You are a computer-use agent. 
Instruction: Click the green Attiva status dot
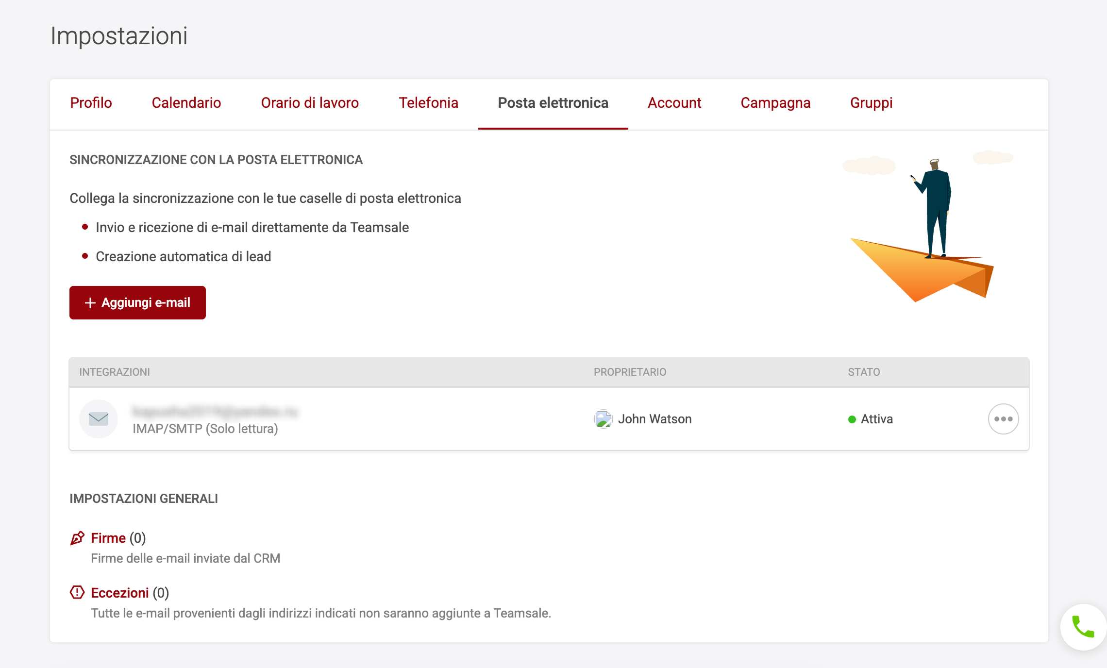(x=852, y=419)
